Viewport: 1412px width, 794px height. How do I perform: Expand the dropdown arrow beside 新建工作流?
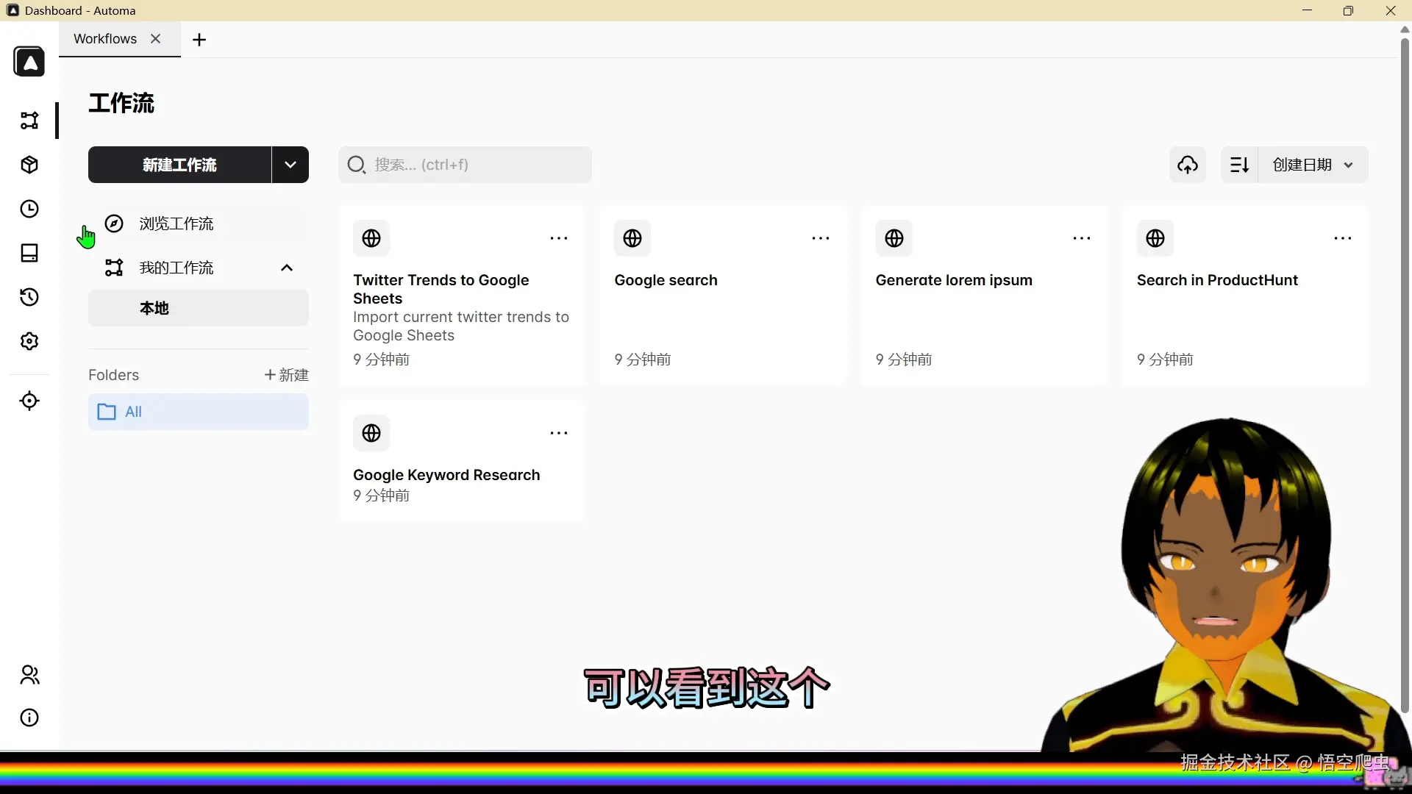tap(290, 165)
